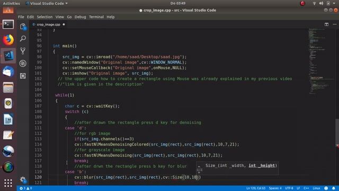Split the editor to the right
The height and width of the screenshot is (191, 339).
point(326,24)
